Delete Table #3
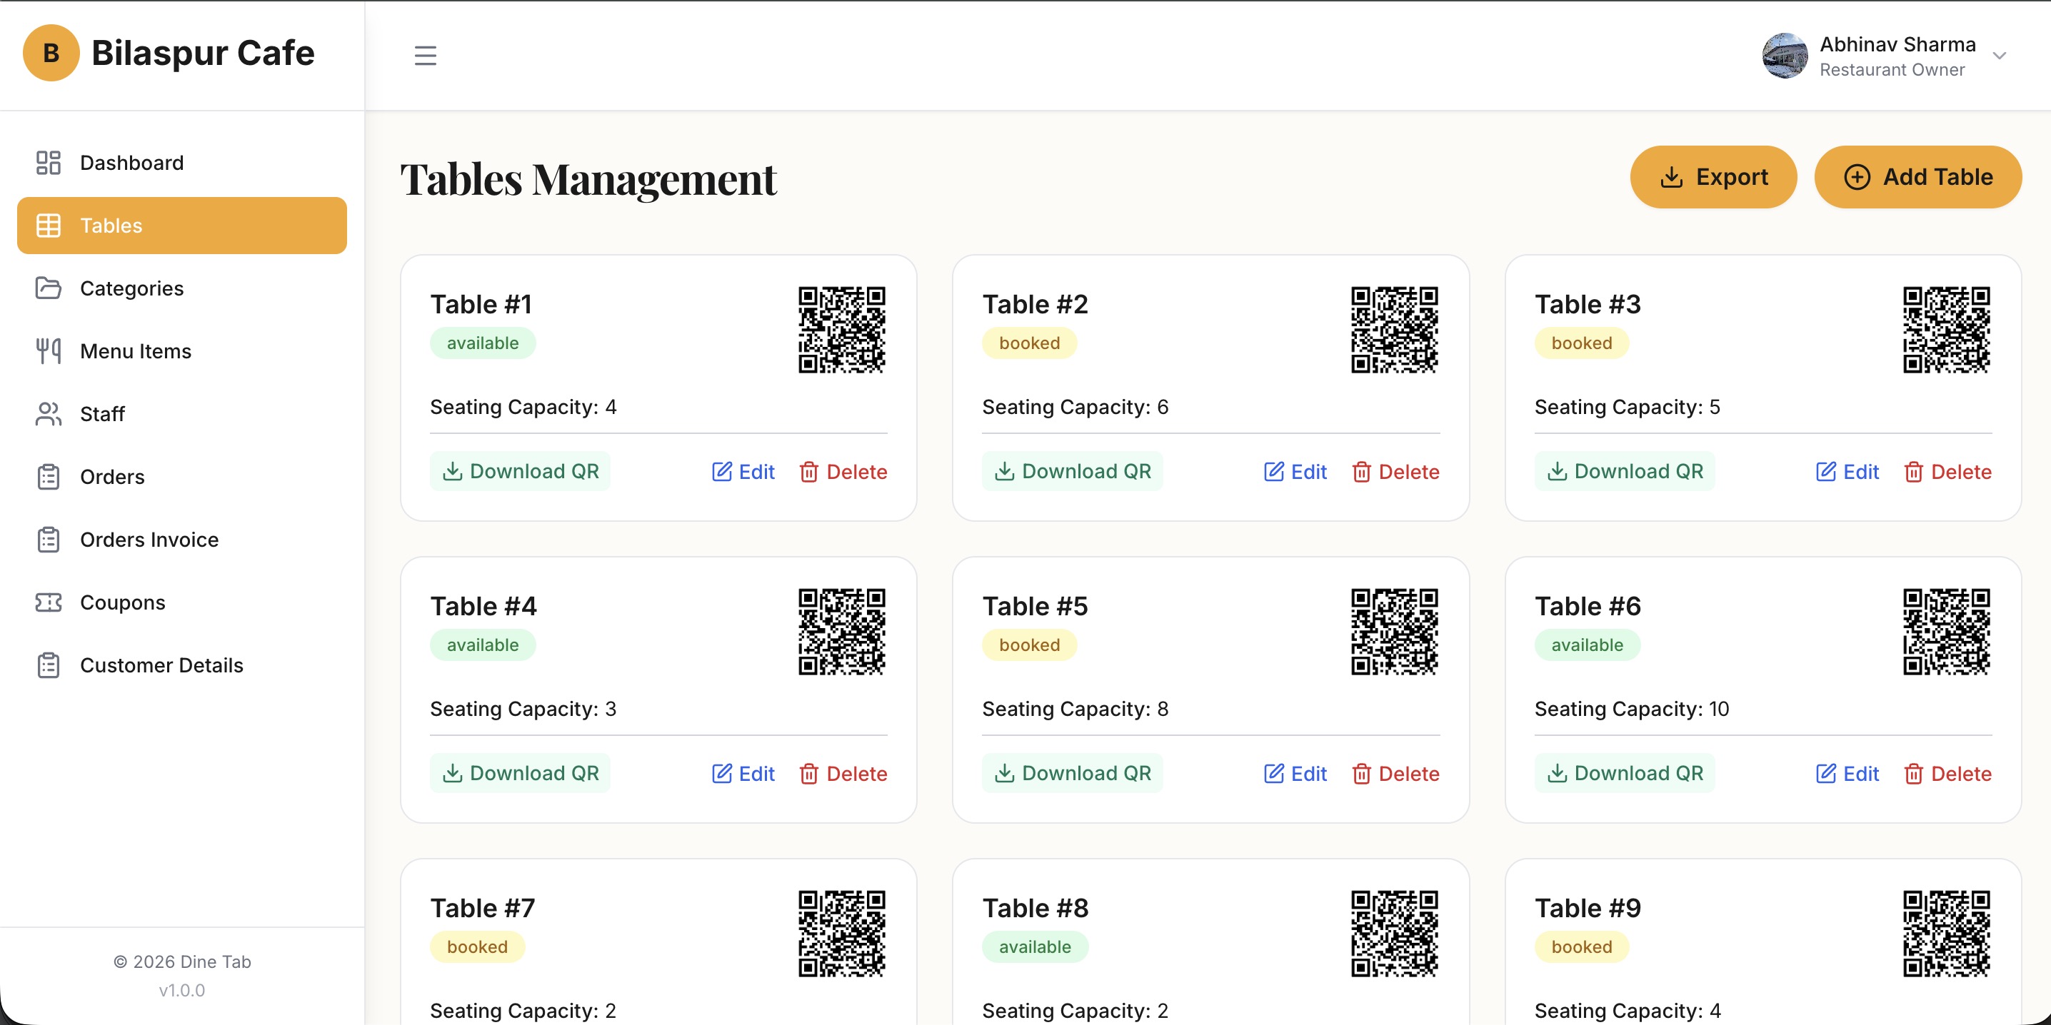2051x1025 pixels. click(x=1947, y=472)
